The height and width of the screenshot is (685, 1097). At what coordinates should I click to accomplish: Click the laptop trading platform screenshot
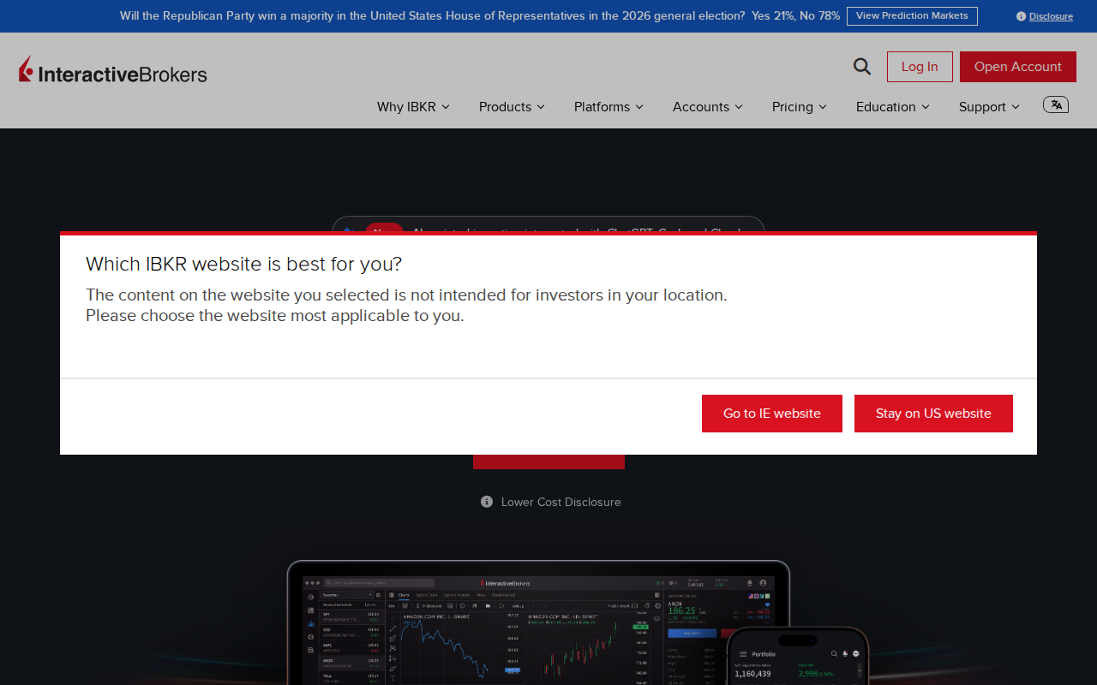click(x=538, y=623)
